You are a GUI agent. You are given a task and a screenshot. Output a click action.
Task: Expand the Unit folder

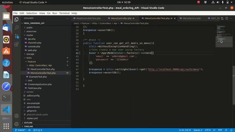(x=30, y=81)
